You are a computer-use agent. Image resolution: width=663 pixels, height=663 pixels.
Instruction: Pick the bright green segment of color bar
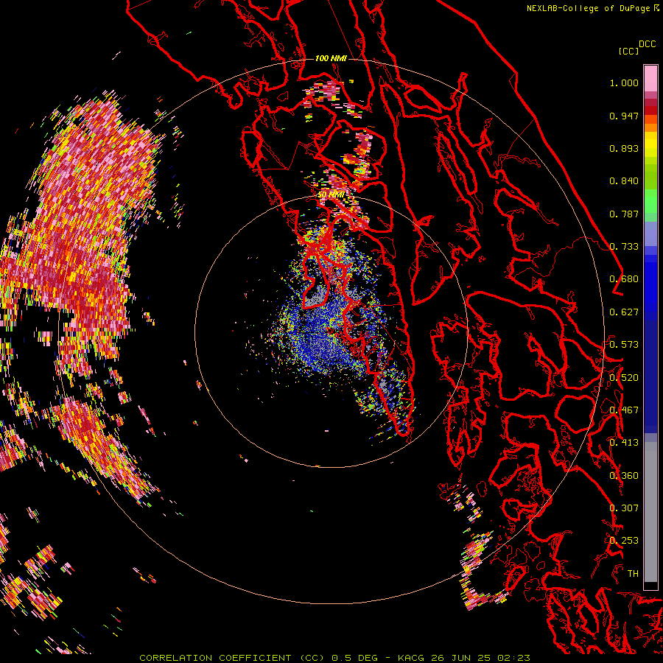650,201
